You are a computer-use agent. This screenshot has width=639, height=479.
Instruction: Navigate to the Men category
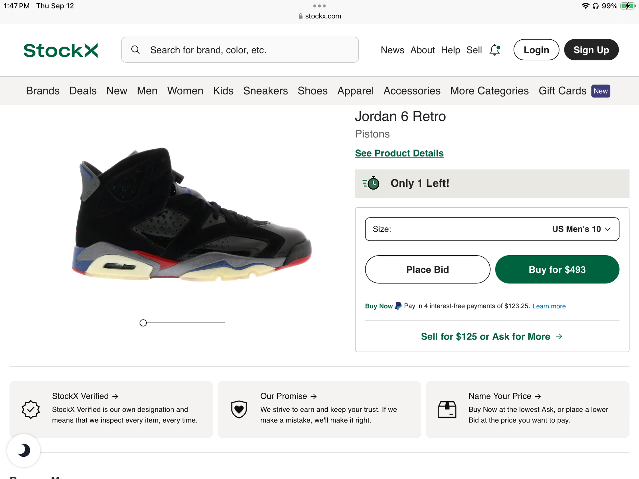click(x=147, y=91)
